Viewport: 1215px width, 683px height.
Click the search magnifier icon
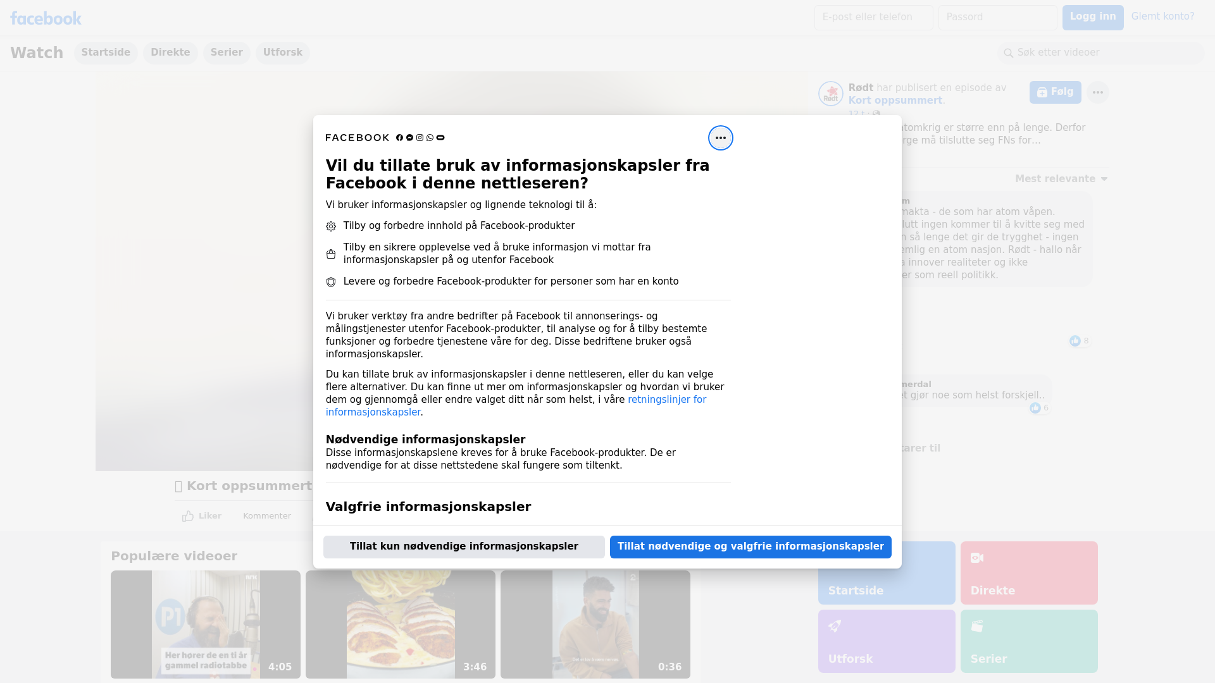[x=1008, y=53]
